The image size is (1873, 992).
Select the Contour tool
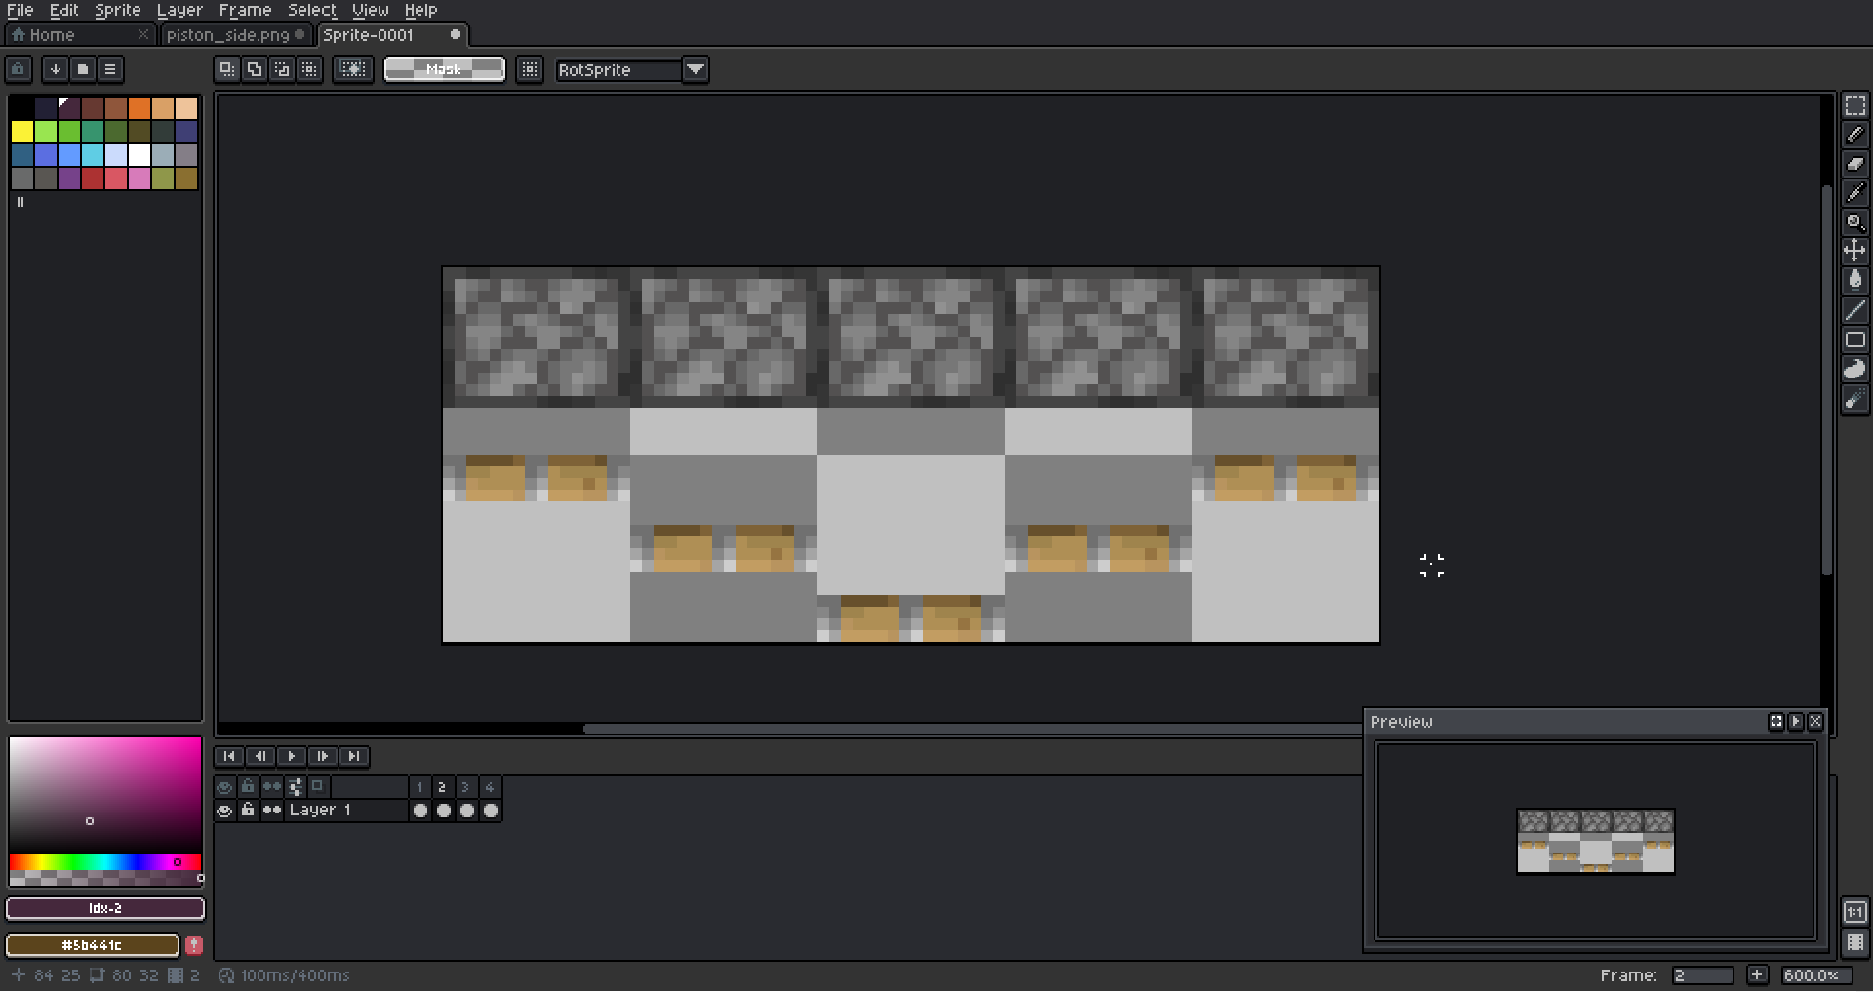[x=1854, y=369]
